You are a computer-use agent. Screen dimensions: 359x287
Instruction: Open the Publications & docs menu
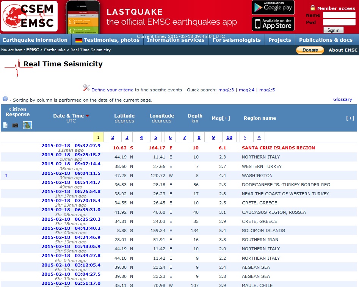(326, 40)
